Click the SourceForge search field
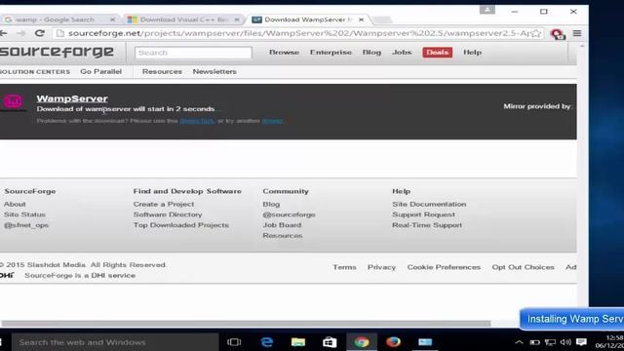This screenshot has height=351, width=624. (193, 53)
